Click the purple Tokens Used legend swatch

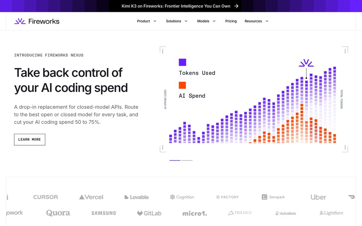(182, 62)
